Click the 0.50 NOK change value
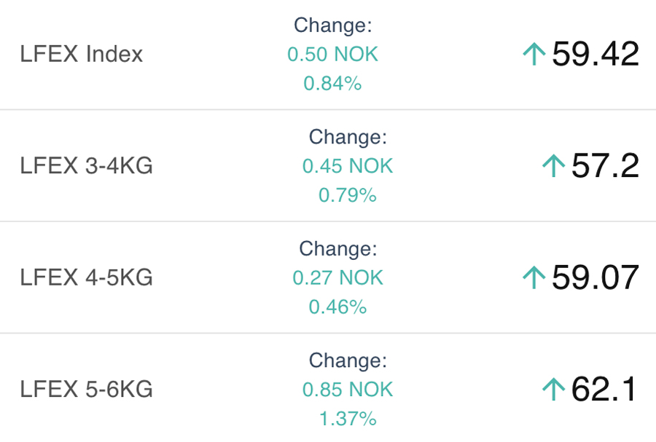 (333, 55)
